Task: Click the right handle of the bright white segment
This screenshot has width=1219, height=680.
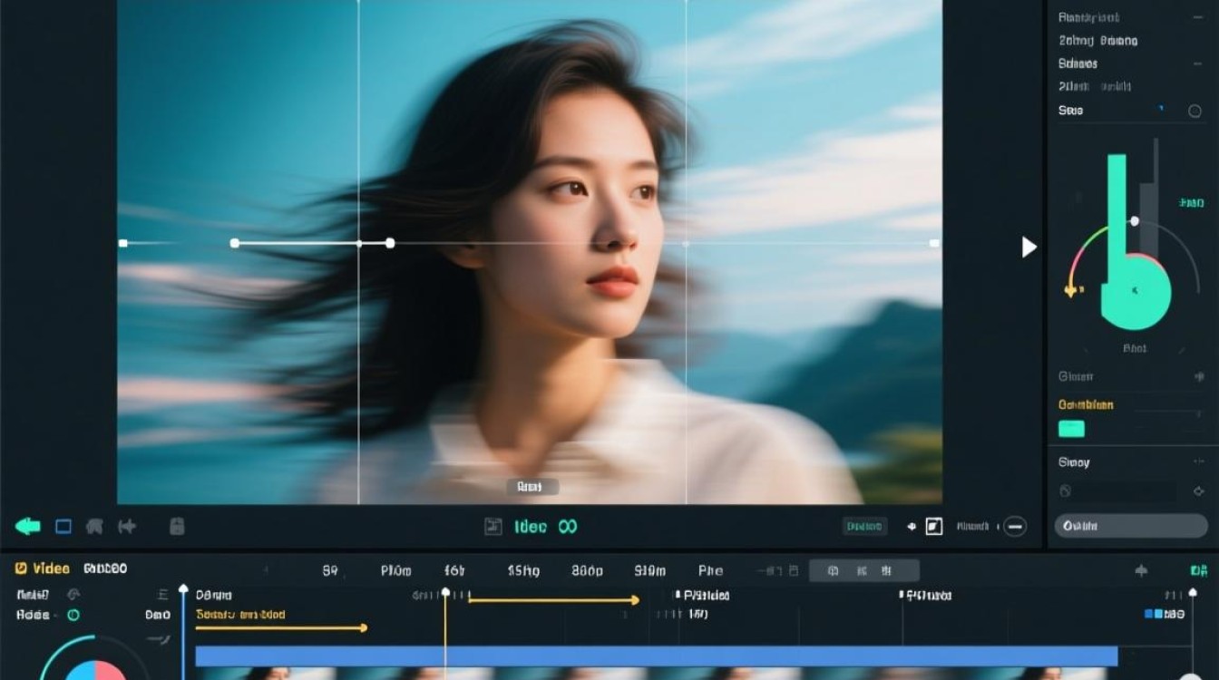Action: point(390,243)
